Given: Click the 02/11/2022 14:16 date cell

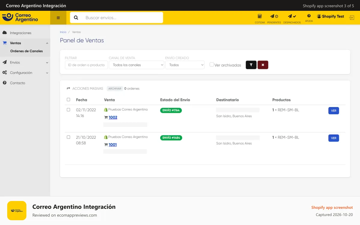Looking at the screenshot, I should [x=86, y=113].
